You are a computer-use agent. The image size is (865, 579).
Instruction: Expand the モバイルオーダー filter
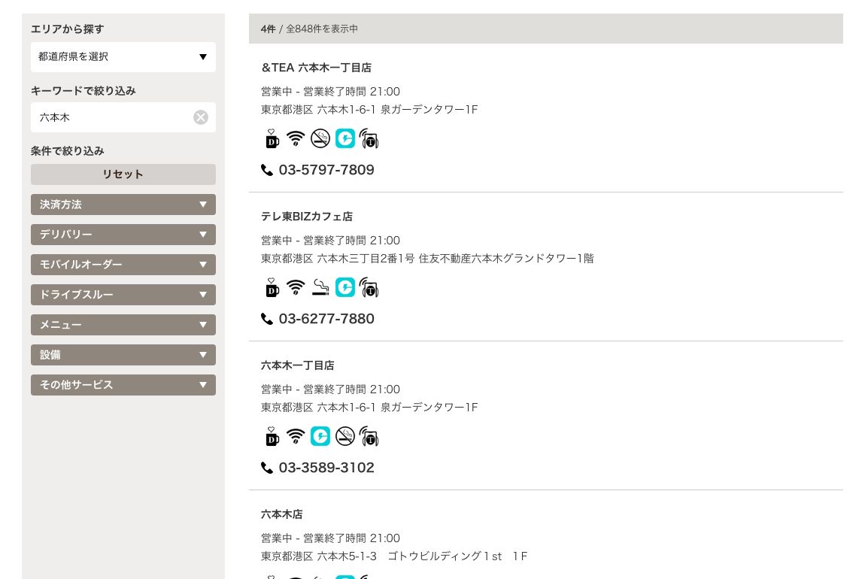click(123, 265)
